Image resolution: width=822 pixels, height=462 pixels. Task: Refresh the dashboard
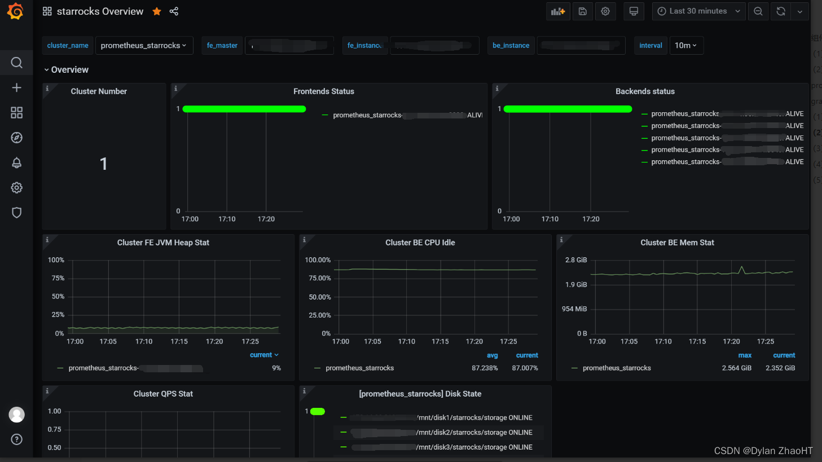[x=781, y=11]
